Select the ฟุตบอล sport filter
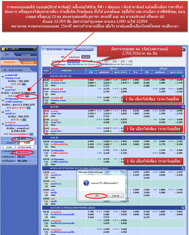The height and width of the screenshot is (235, 189). 86,57
